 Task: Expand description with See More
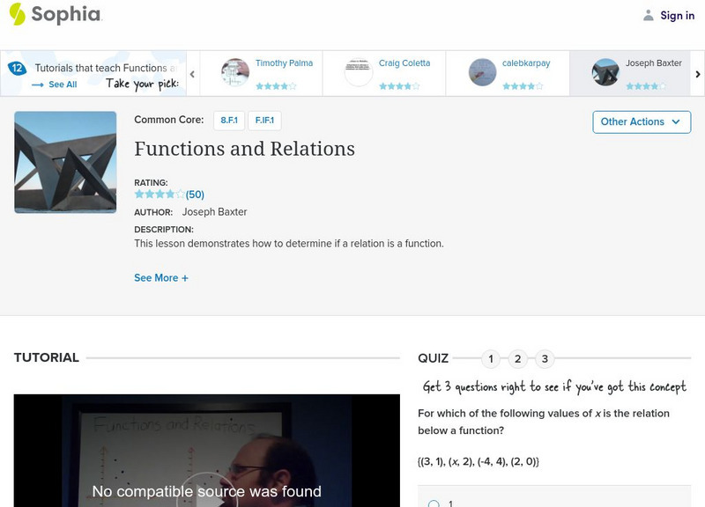161,277
